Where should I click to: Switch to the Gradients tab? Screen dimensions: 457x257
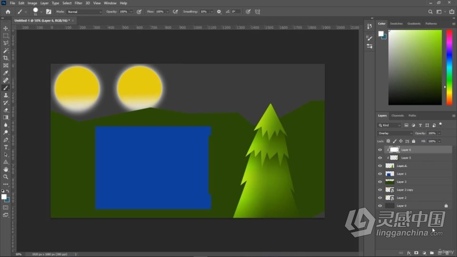coord(414,24)
